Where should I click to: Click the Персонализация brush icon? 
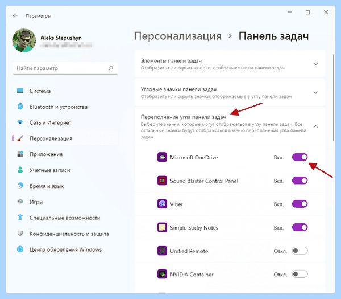pos(20,138)
